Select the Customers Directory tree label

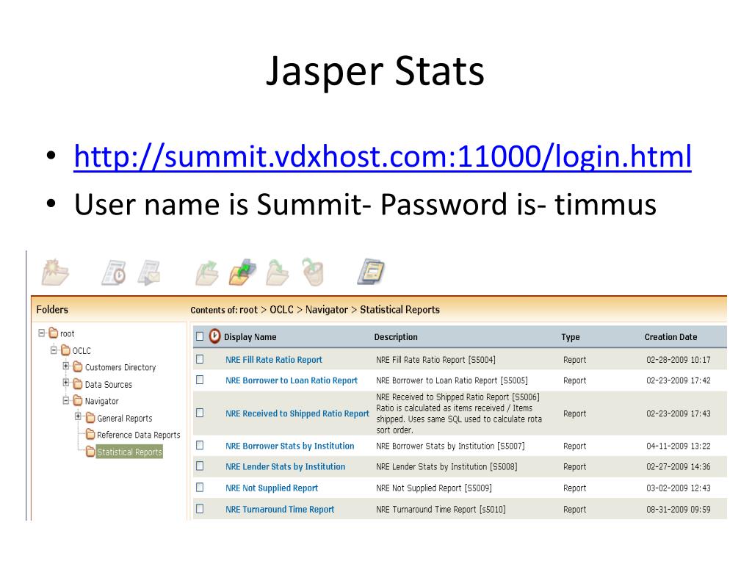120,367
